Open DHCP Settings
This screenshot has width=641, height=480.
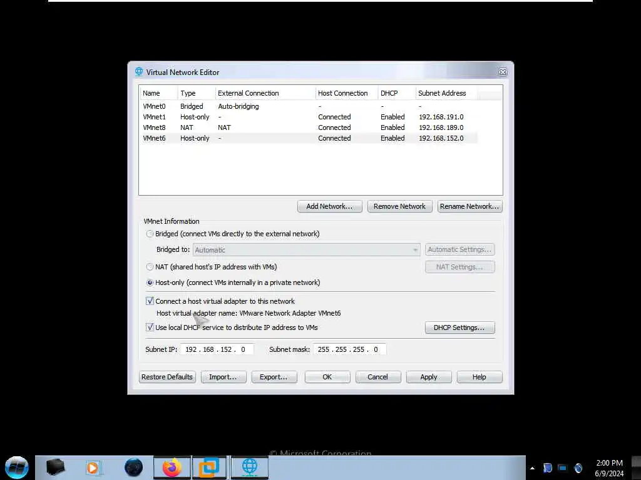[x=459, y=327]
